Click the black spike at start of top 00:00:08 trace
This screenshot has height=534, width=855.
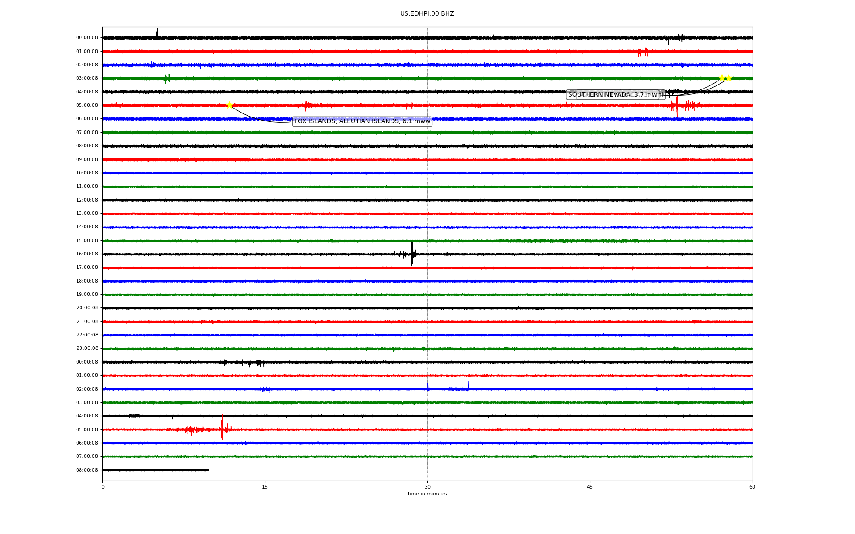pyautogui.click(x=157, y=33)
